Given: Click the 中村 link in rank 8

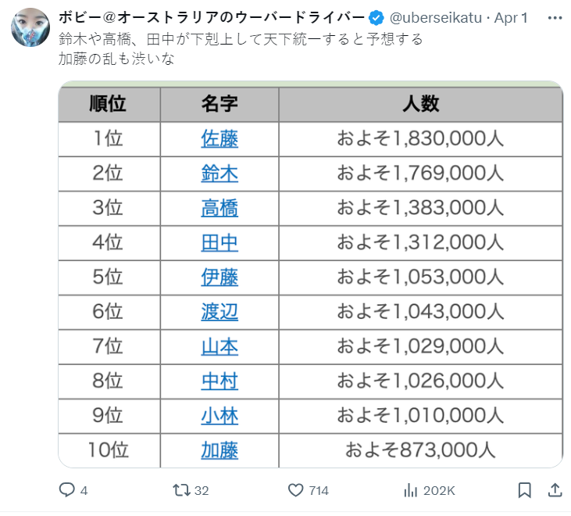Looking at the screenshot, I should click(x=219, y=381).
